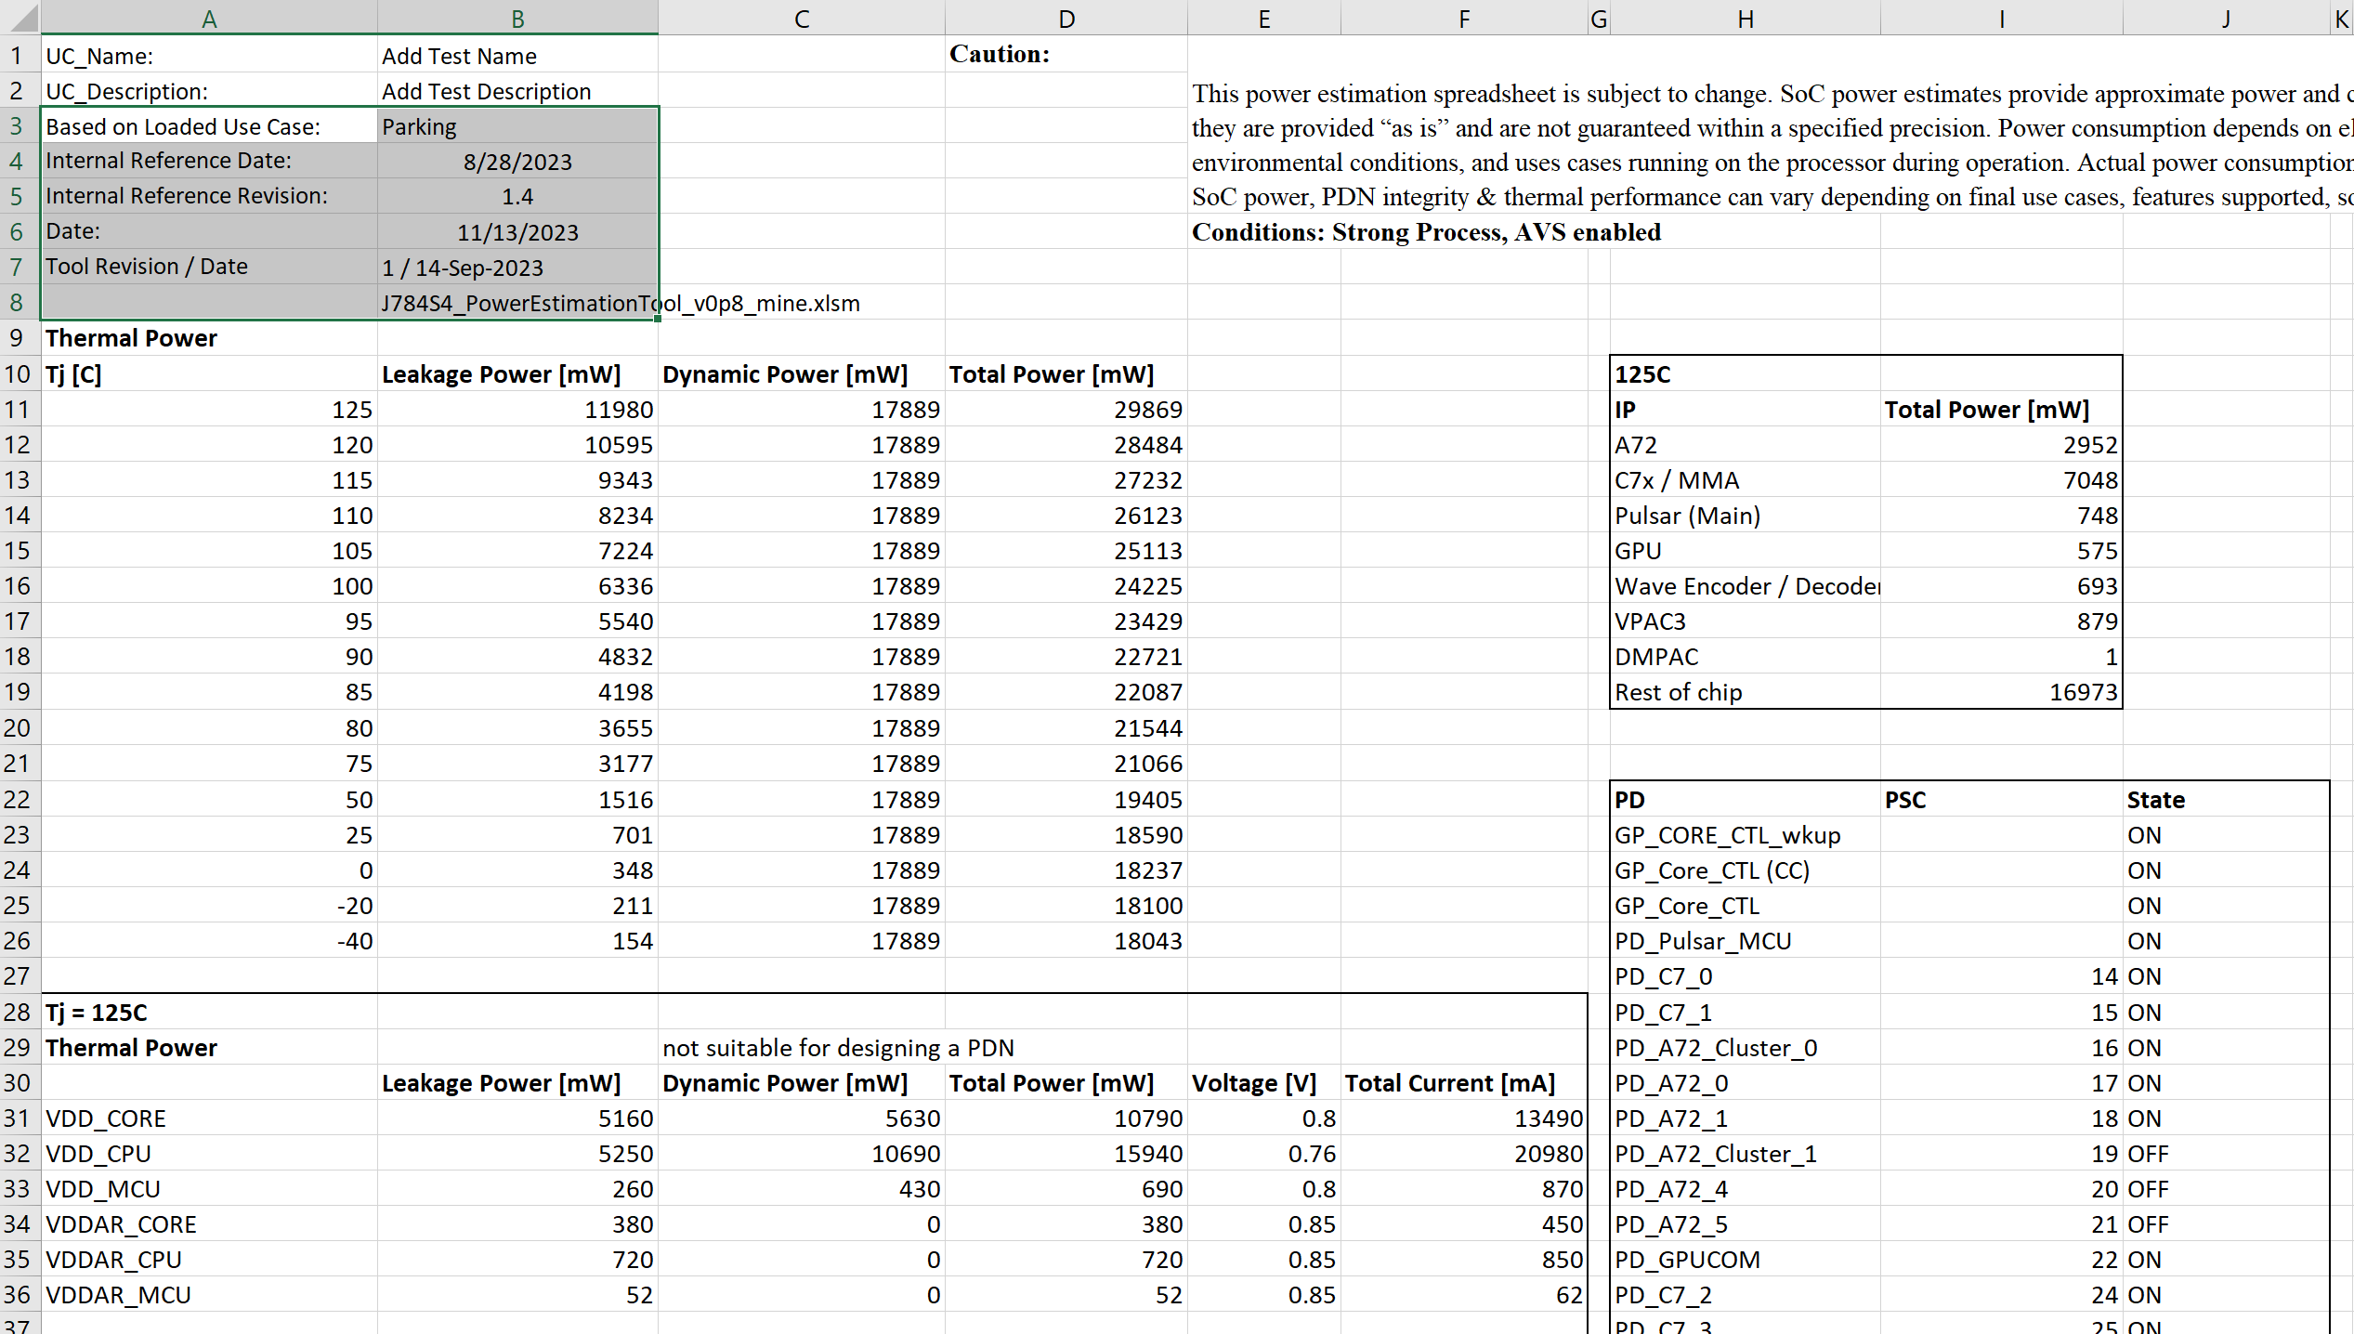The width and height of the screenshot is (2354, 1334).
Task: Select column B header
Action: (x=517, y=18)
